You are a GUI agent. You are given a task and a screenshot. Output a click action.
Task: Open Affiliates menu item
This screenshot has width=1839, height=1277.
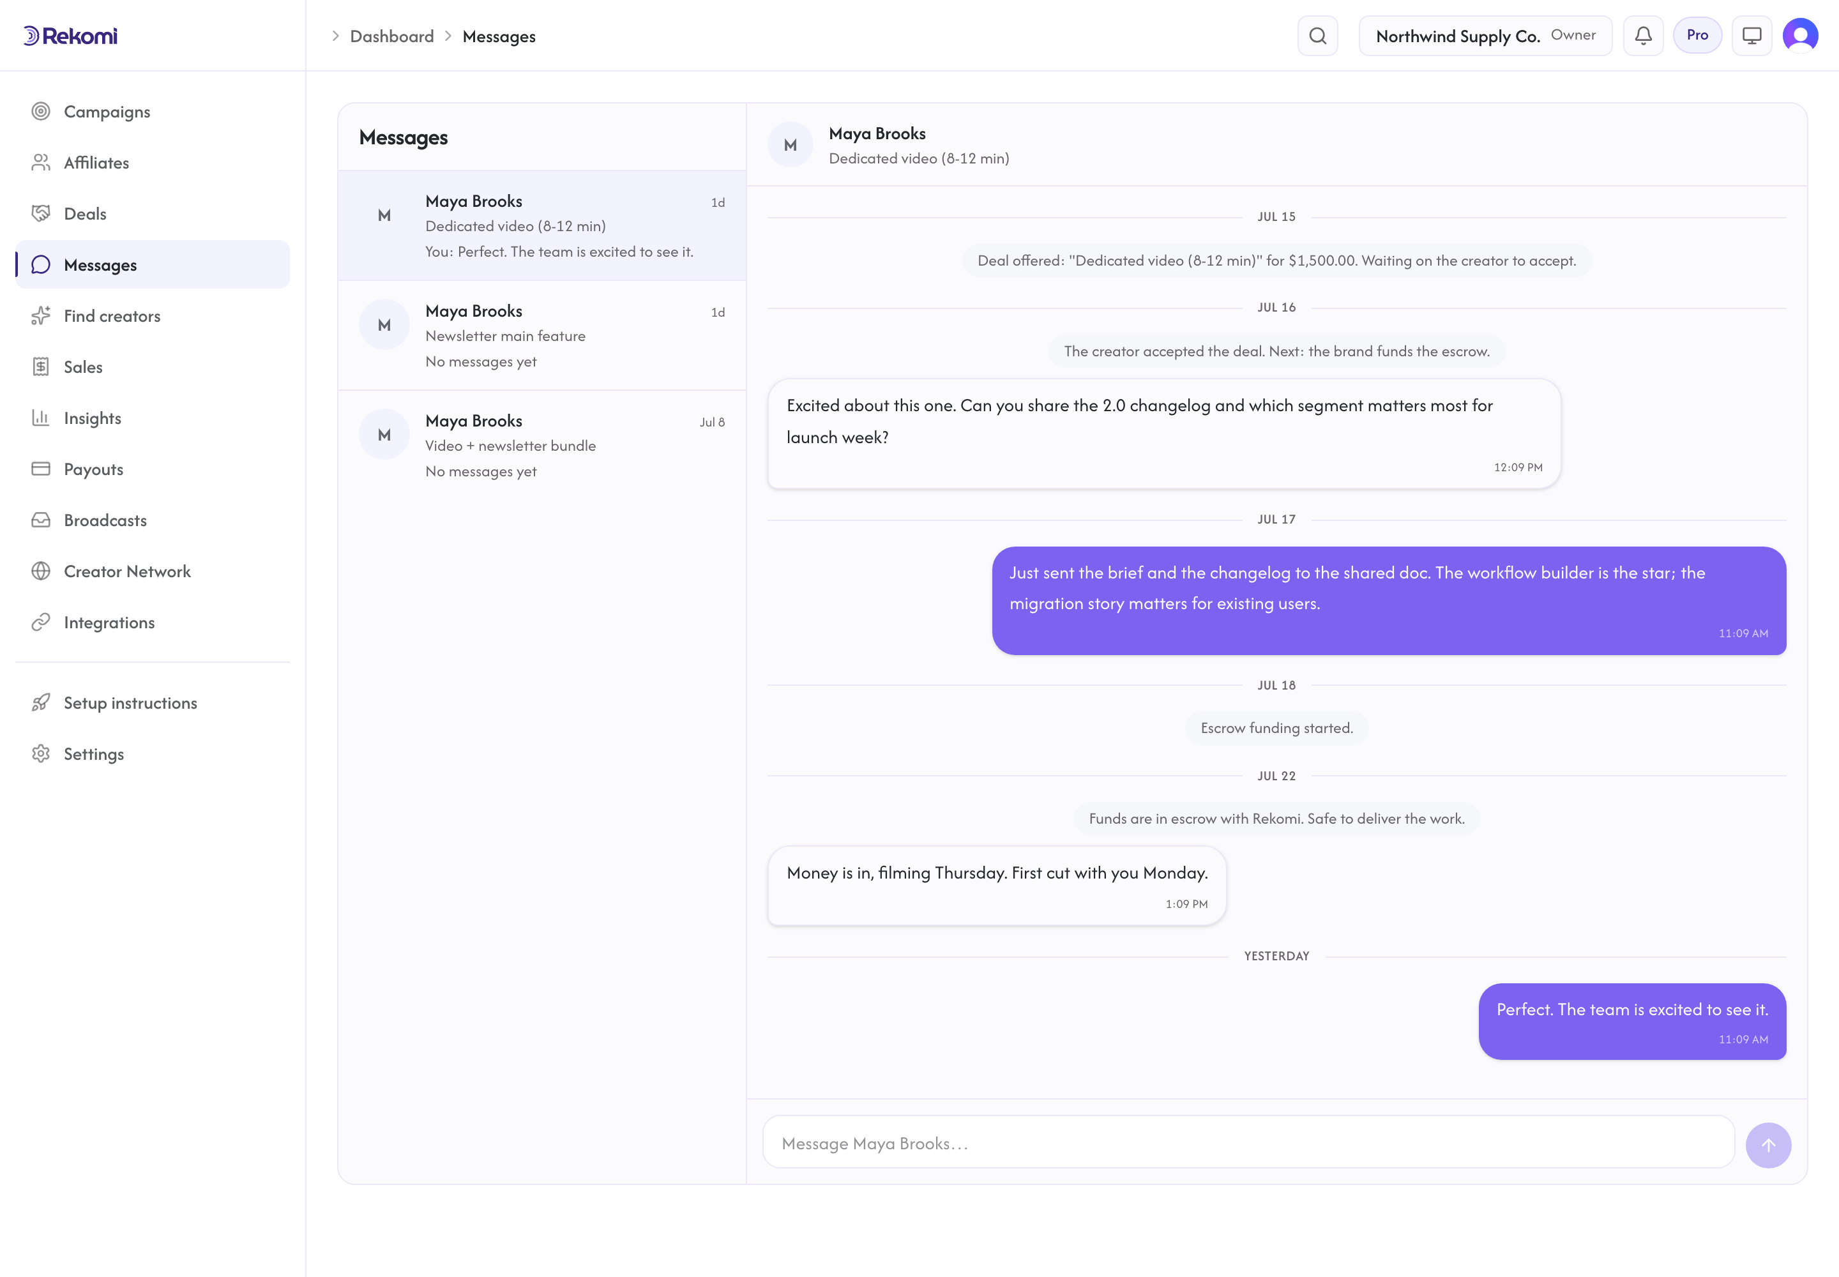(152, 162)
